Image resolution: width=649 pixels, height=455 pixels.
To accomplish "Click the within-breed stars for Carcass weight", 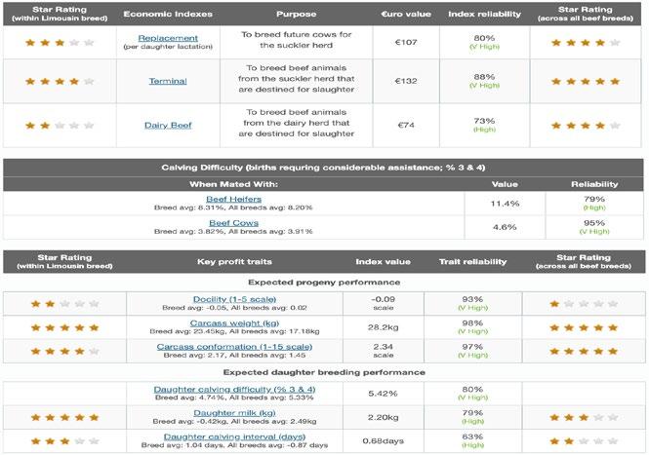I will [64, 327].
